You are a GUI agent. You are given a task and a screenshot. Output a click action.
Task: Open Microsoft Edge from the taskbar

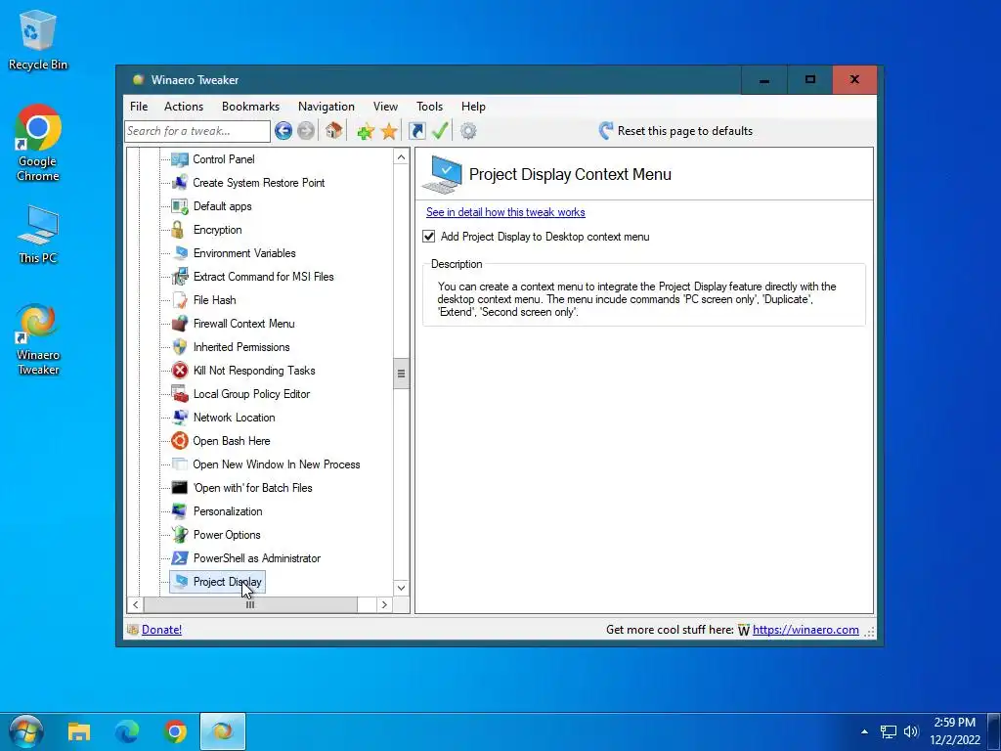coord(127,731)
